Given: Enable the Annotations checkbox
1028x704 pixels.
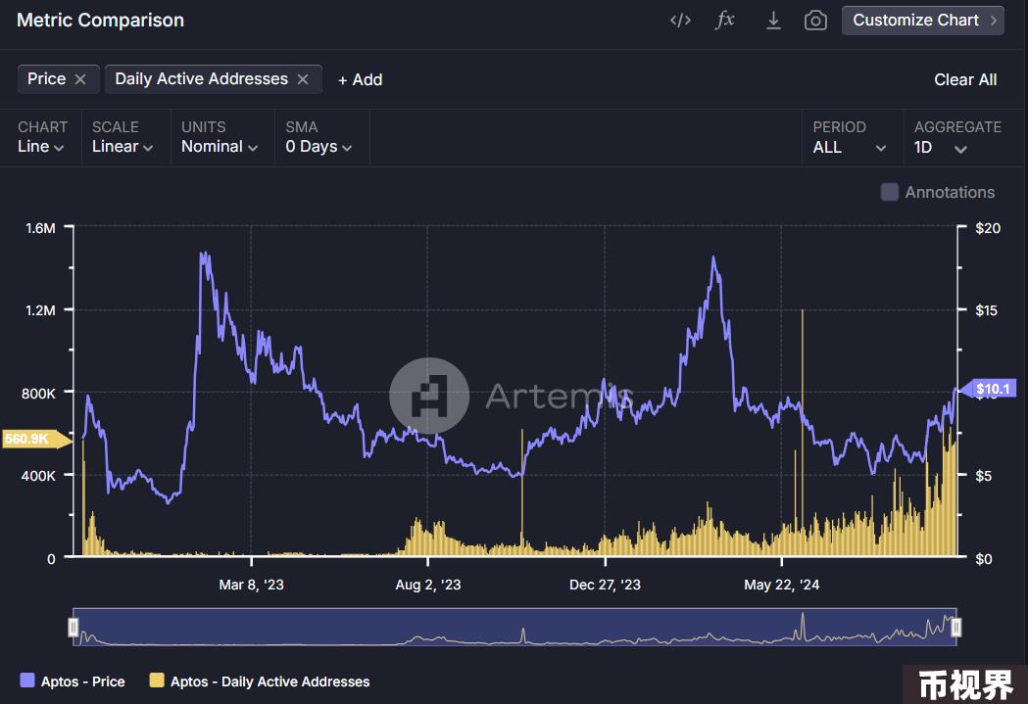Looking at the screenshot, I should click(x=889, y=192).
